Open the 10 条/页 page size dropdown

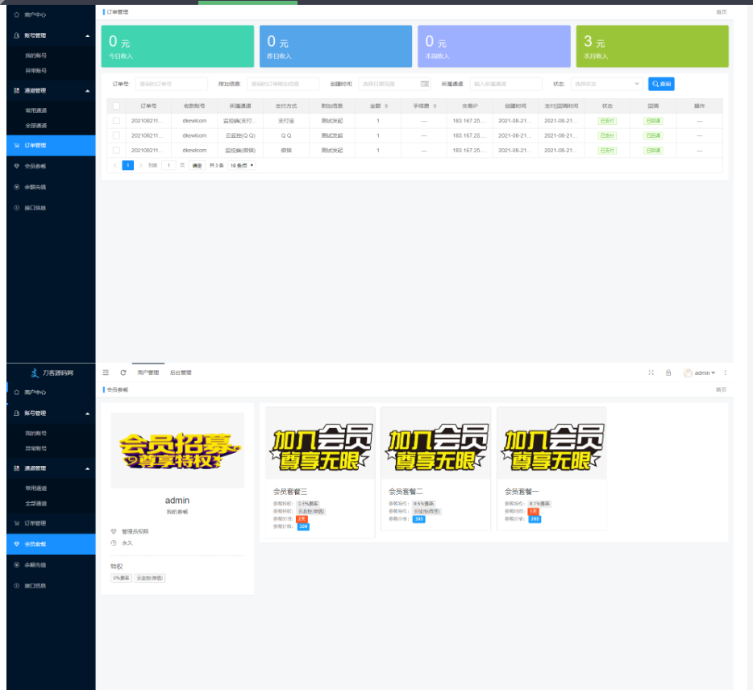242,165
